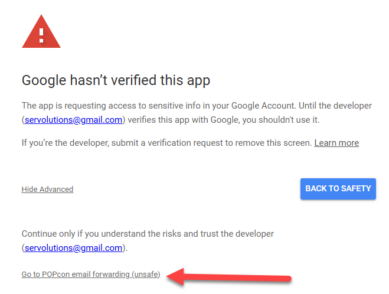The height and width of the screenshot is (294, 389).
Task: Open Go to POPcon email forwarding (unsafe)
Action: click(91, 275)
